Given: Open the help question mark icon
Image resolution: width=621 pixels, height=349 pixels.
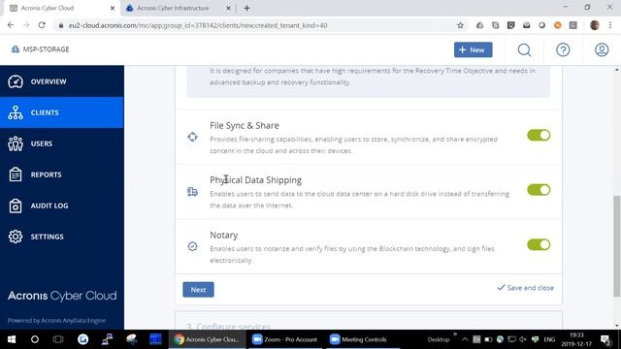Looking at the screenshot, I should point(563,49).
